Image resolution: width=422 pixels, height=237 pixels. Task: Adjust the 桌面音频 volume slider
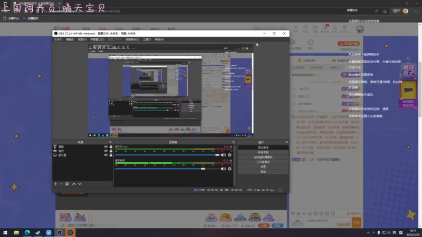[x=167, y=169]
